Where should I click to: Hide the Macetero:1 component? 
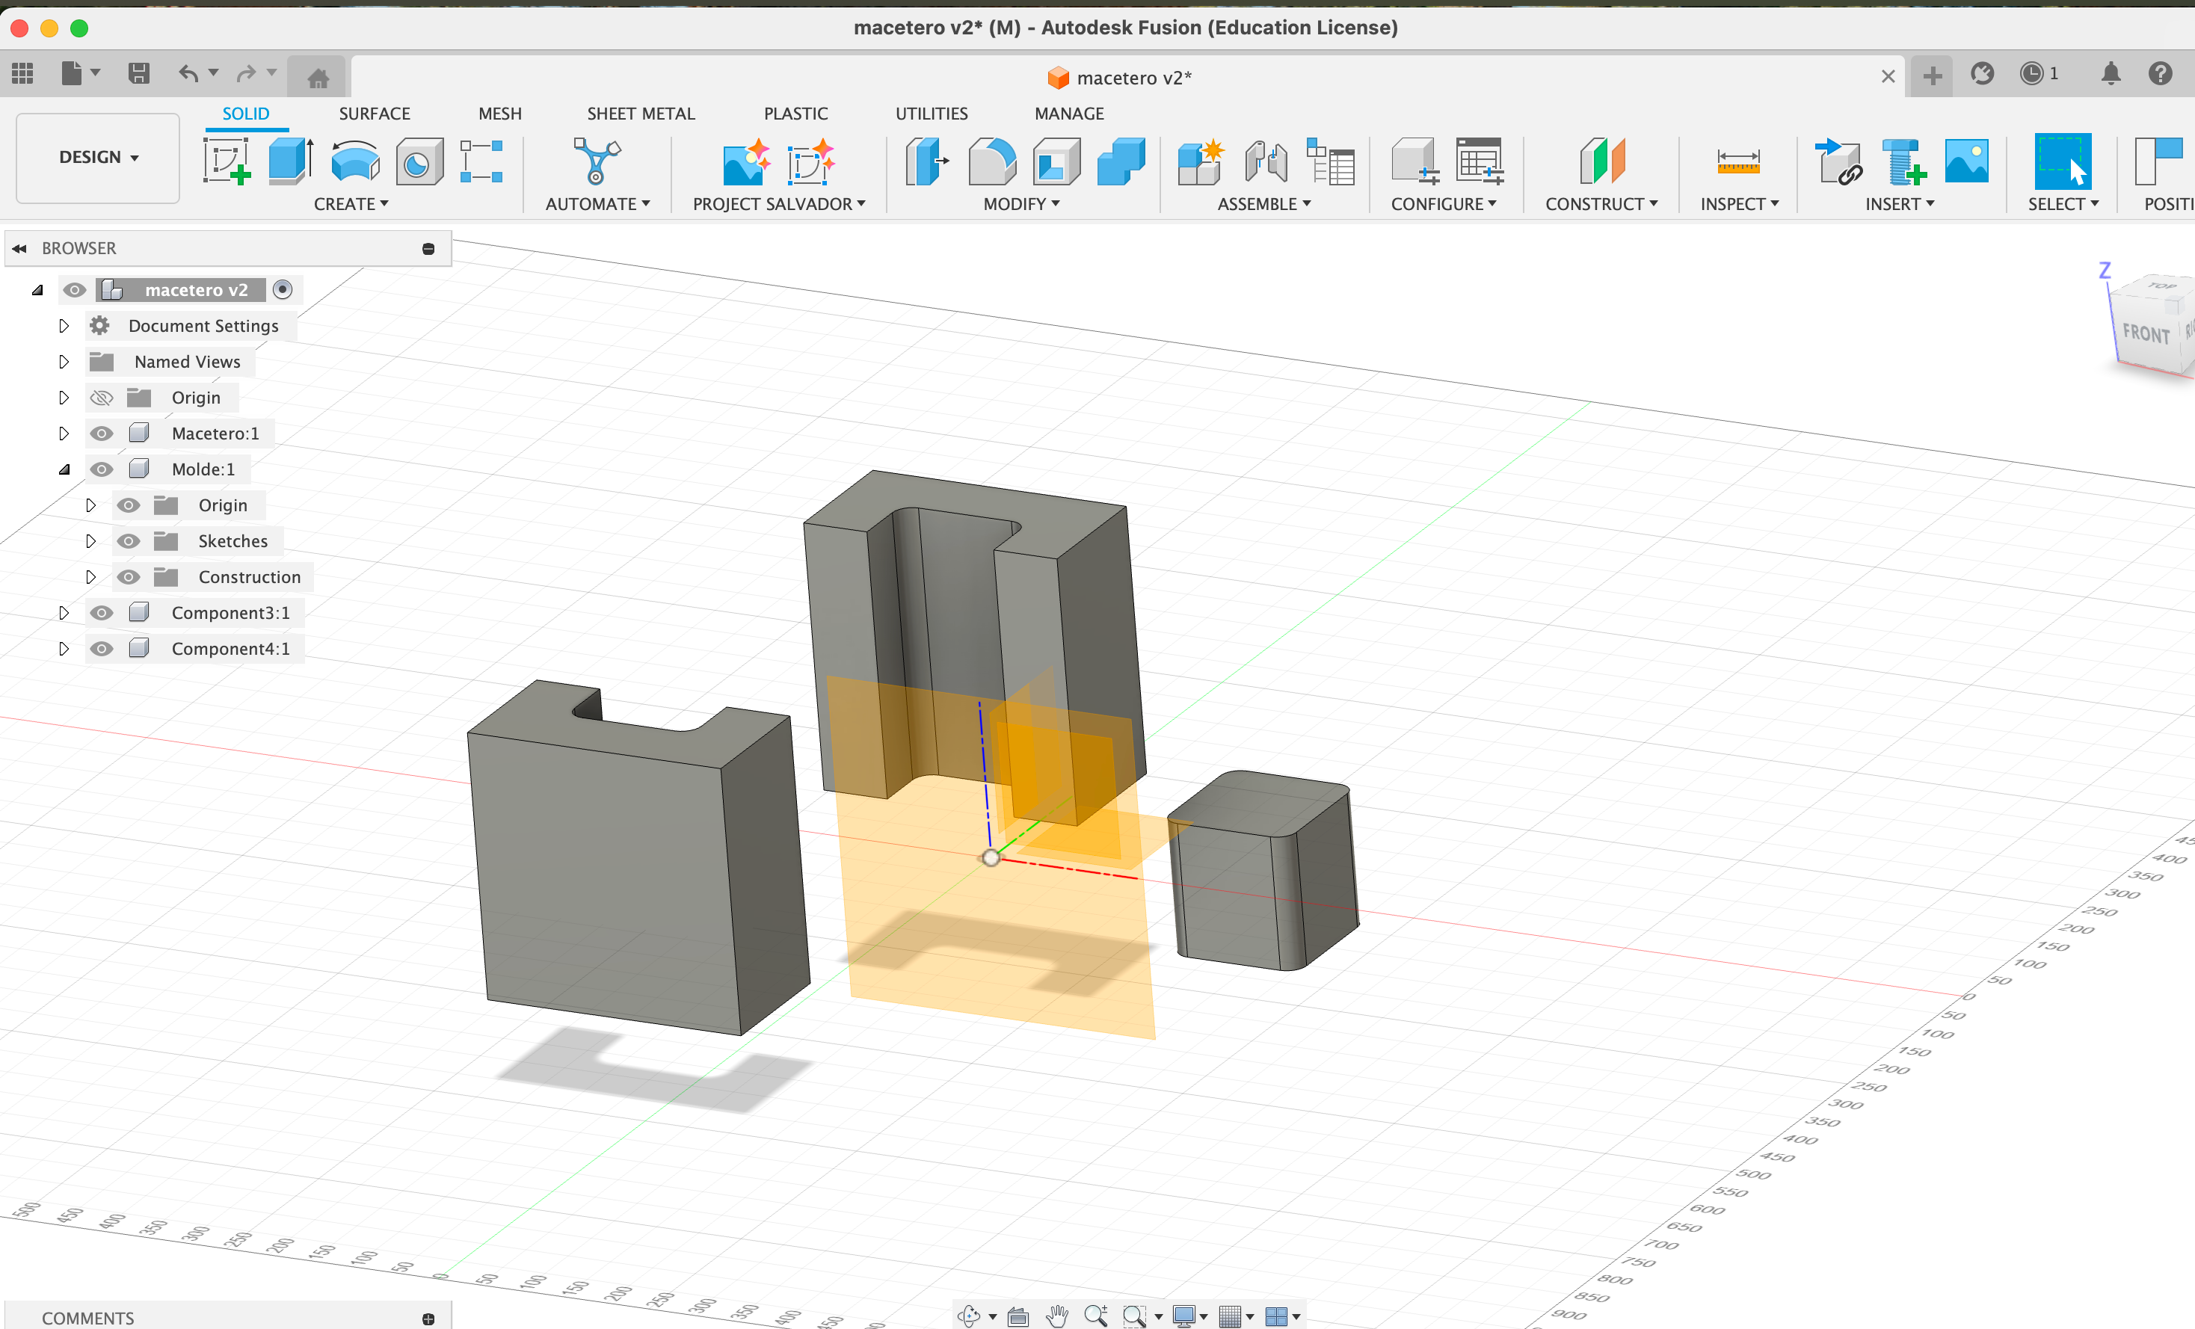click(x=102, y=433)
